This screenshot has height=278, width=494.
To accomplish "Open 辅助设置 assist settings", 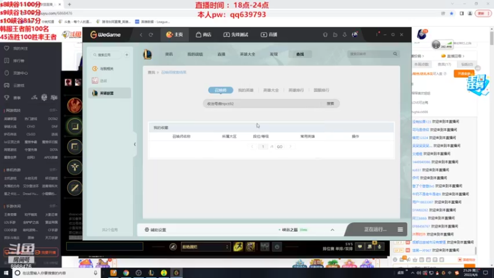I will tap(156, 230).
